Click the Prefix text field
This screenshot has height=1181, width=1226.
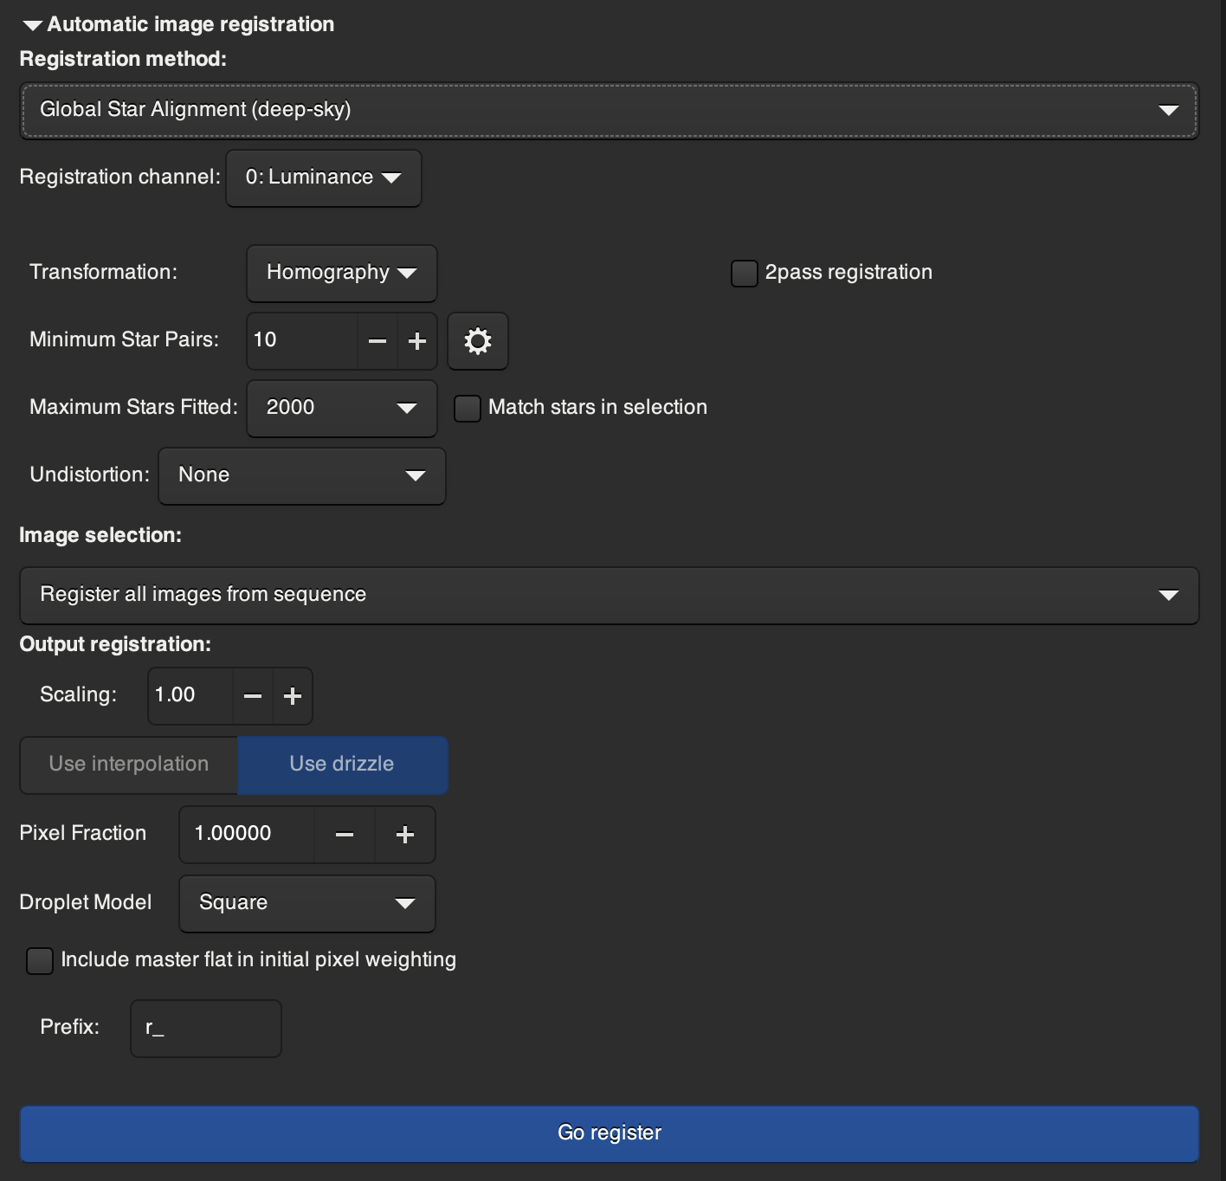pyautogui.click(x=206, y=1029)
